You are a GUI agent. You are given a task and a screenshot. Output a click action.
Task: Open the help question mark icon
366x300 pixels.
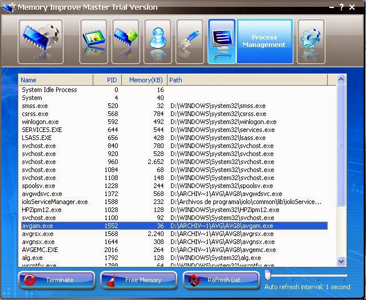click(341, 7)
